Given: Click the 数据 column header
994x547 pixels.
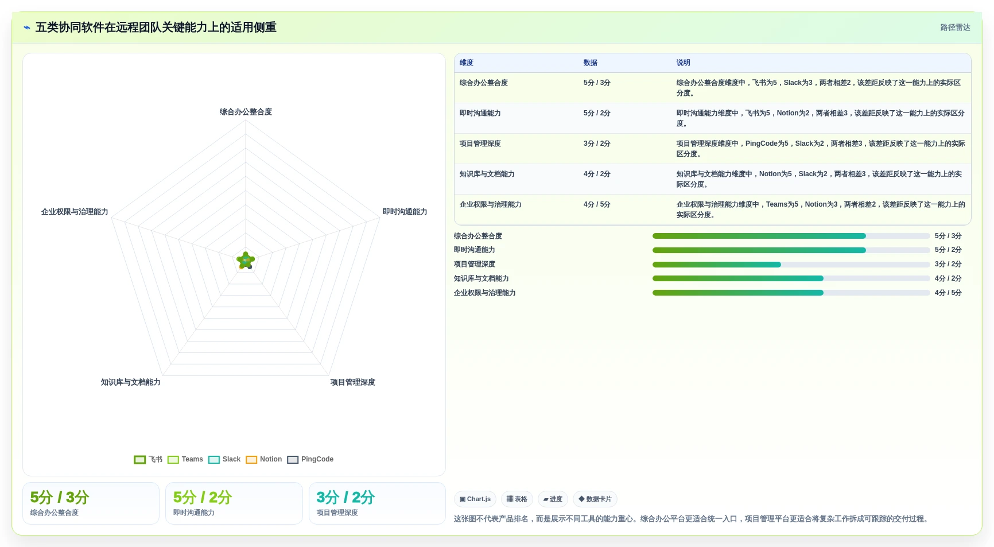Looking at the screenshot, I should 591,63.
